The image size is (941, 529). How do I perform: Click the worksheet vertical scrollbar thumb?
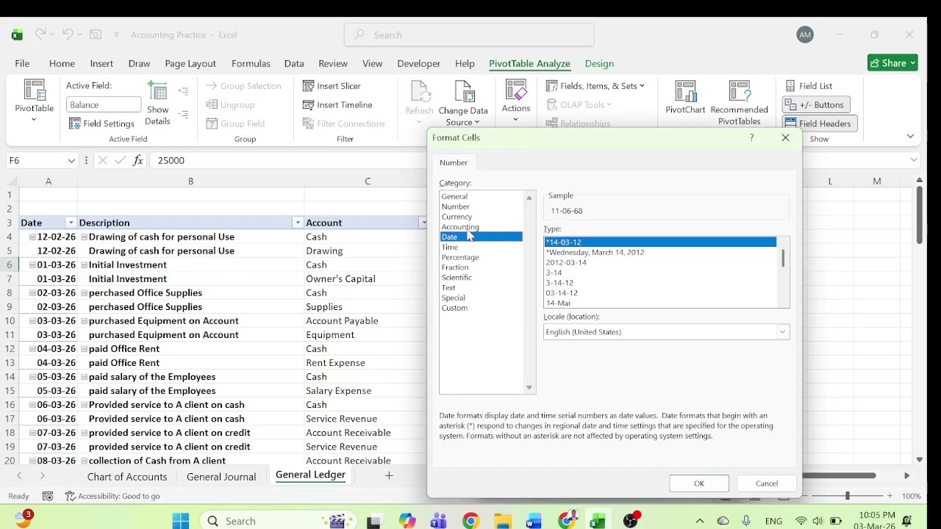[919, 215]
